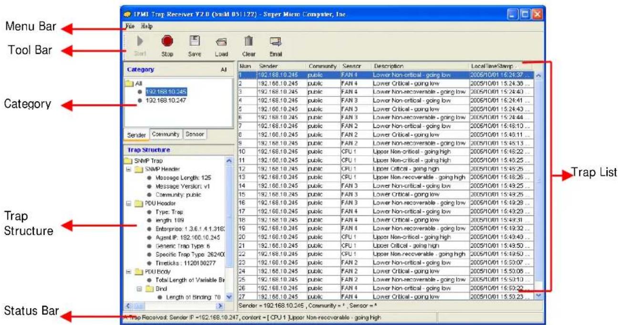Click the All folder icon in Category tree
Screen dimensions: 619x325
coord(130,83)
